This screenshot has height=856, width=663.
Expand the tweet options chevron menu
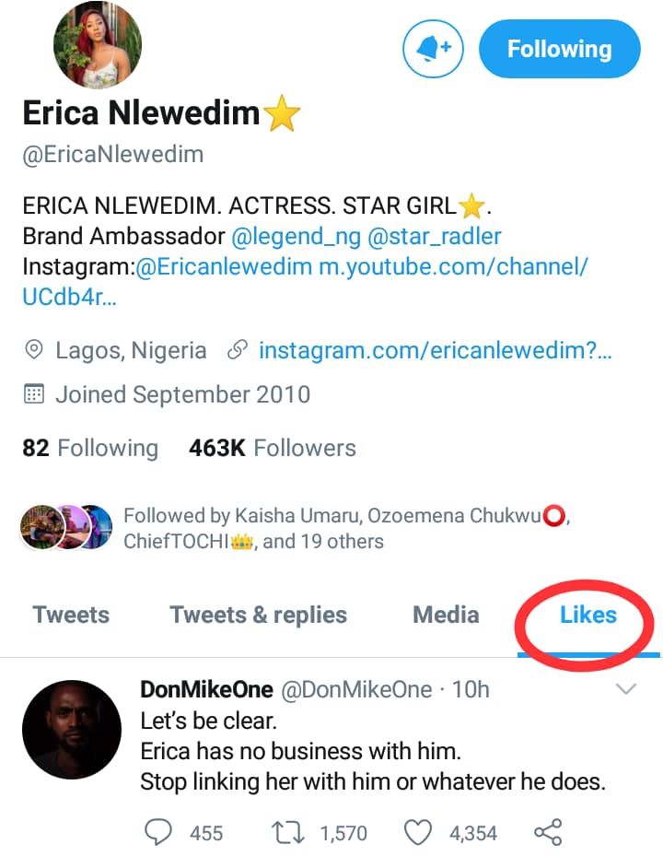(626, 689)
